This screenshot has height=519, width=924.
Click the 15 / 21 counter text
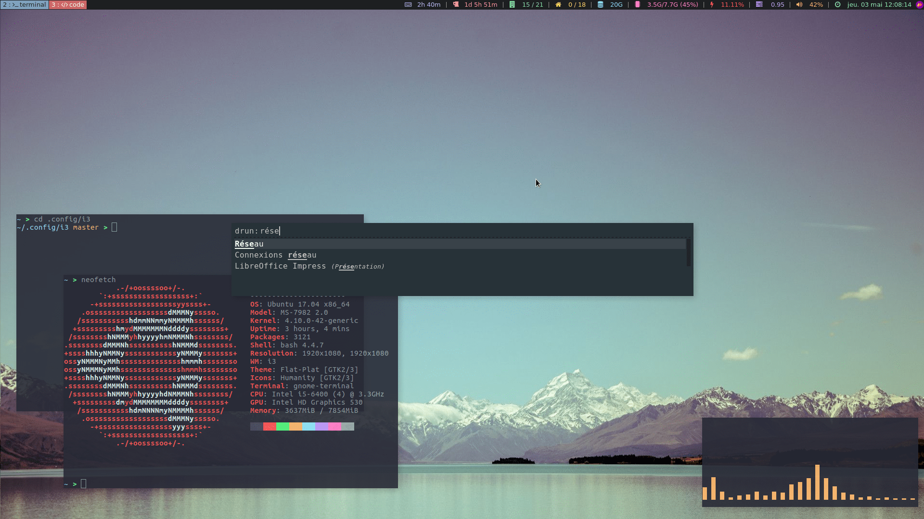(532, 4)
